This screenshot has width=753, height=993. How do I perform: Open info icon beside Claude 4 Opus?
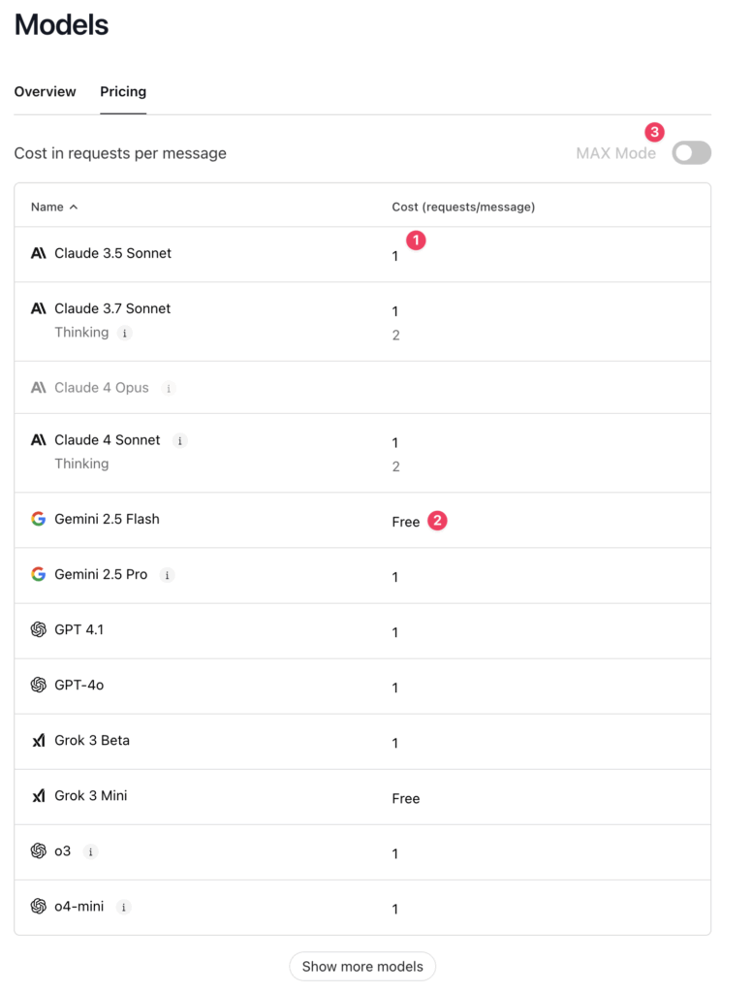(169, 388)
